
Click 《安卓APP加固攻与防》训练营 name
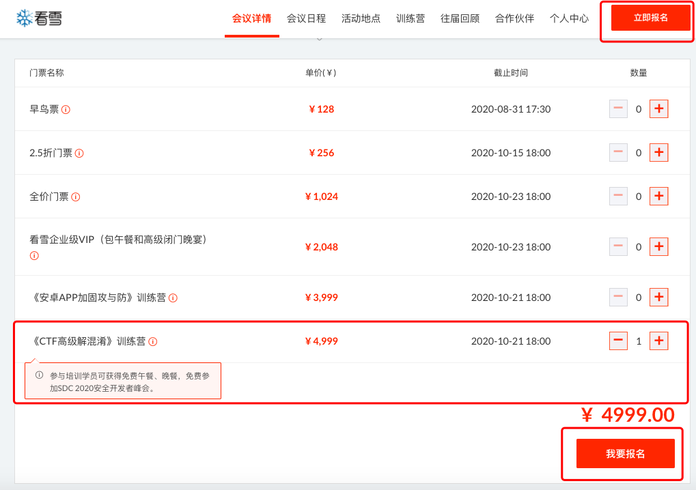(98, 298)
